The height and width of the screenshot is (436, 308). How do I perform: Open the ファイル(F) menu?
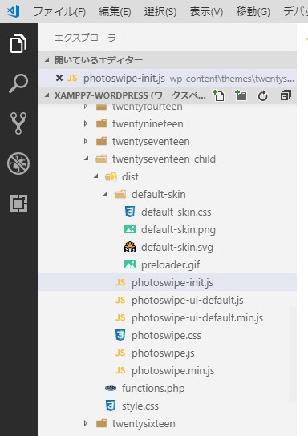(59, 12)
